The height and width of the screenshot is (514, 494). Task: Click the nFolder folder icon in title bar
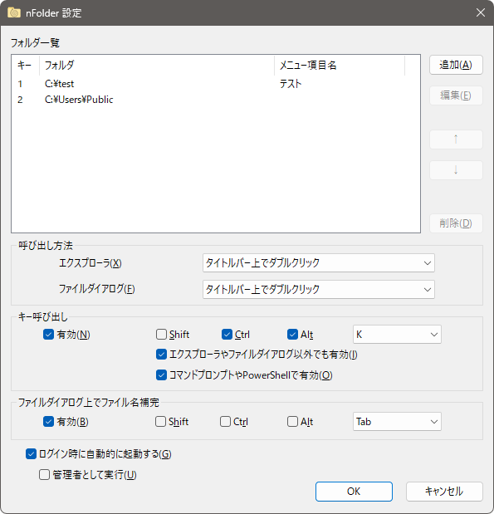tap(14, 12)
